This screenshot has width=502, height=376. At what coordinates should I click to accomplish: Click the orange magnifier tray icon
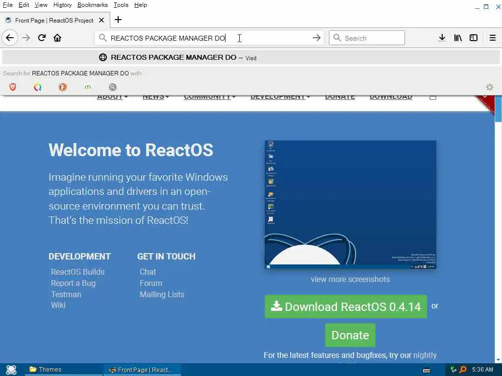coord(463,370)
